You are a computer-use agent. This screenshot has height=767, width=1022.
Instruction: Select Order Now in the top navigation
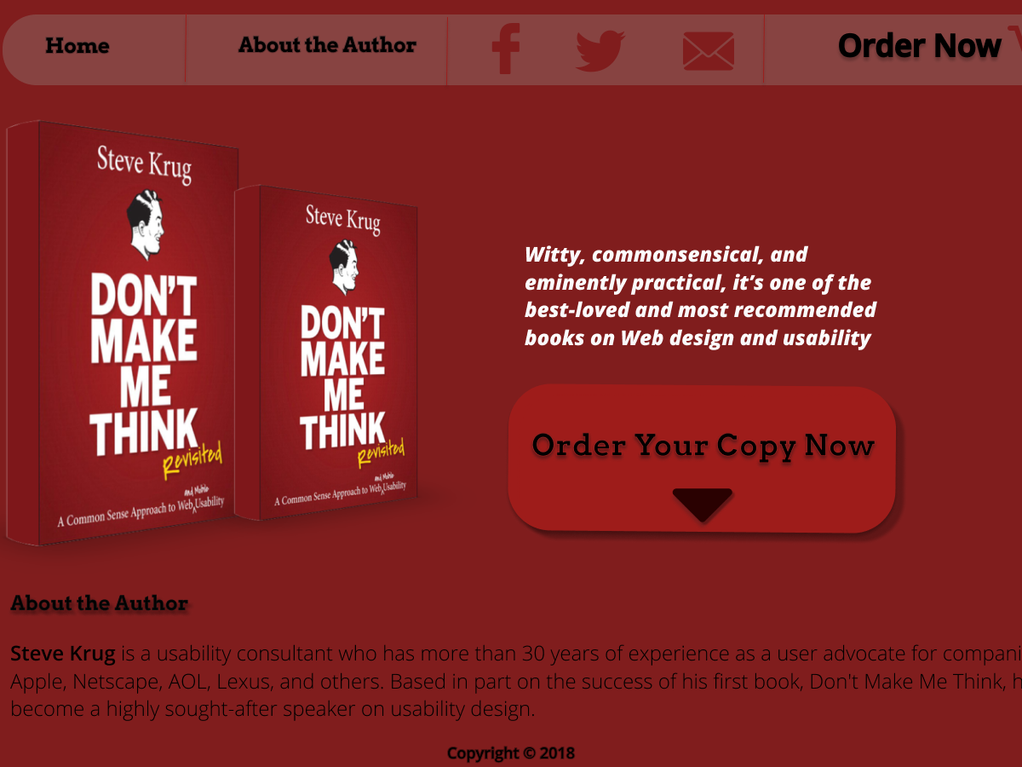coord(920,46)
